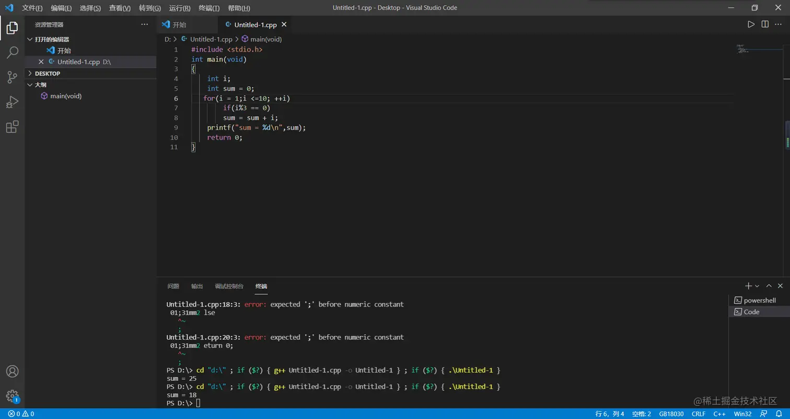Collapse the Open Editors section (打开的编辑器)
Image resolution: width=790 pixels, height=419 pixels.
[x=91, y=39]
